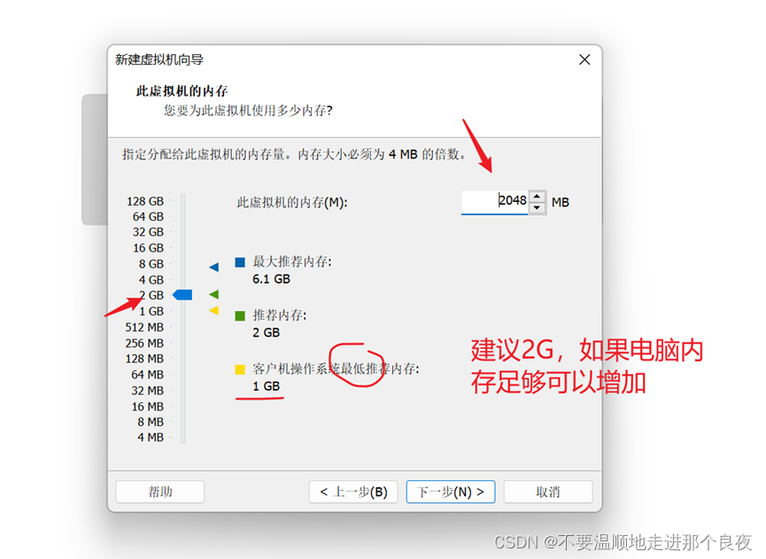This screenshot has height=559, width=766.
Task: Click the 您要为此虚拟机使用多少内存? subtitle
Action: [248, 111]
